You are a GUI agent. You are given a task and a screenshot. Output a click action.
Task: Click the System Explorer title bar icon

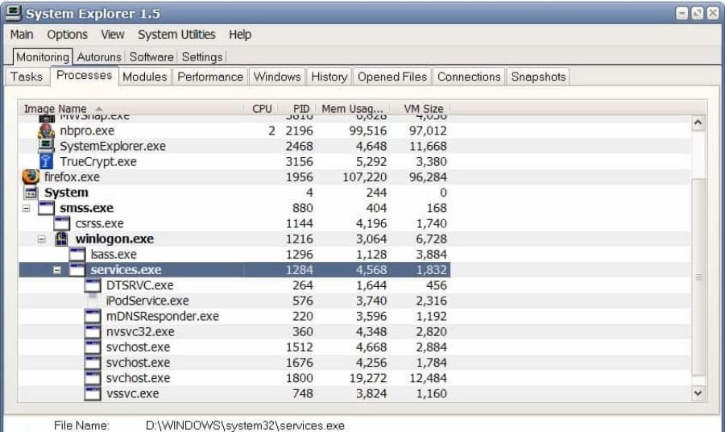tap(13, 13)
